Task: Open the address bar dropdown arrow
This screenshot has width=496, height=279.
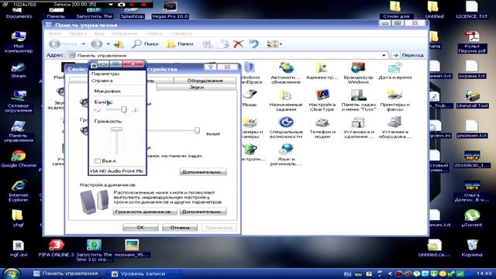Action: point(384,55)
